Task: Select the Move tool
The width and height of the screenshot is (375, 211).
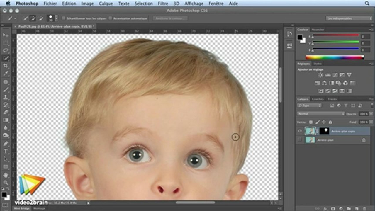Action: [5, 35]
